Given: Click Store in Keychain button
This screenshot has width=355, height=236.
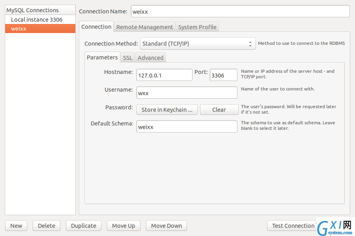Looking at the screenshot, I should pos(167,109).
